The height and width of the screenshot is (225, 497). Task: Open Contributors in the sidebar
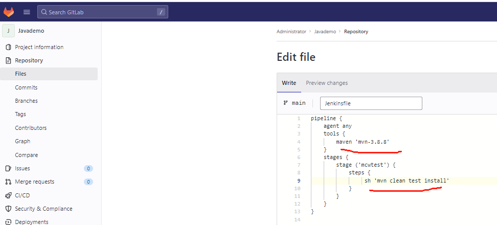coord(31,128)
